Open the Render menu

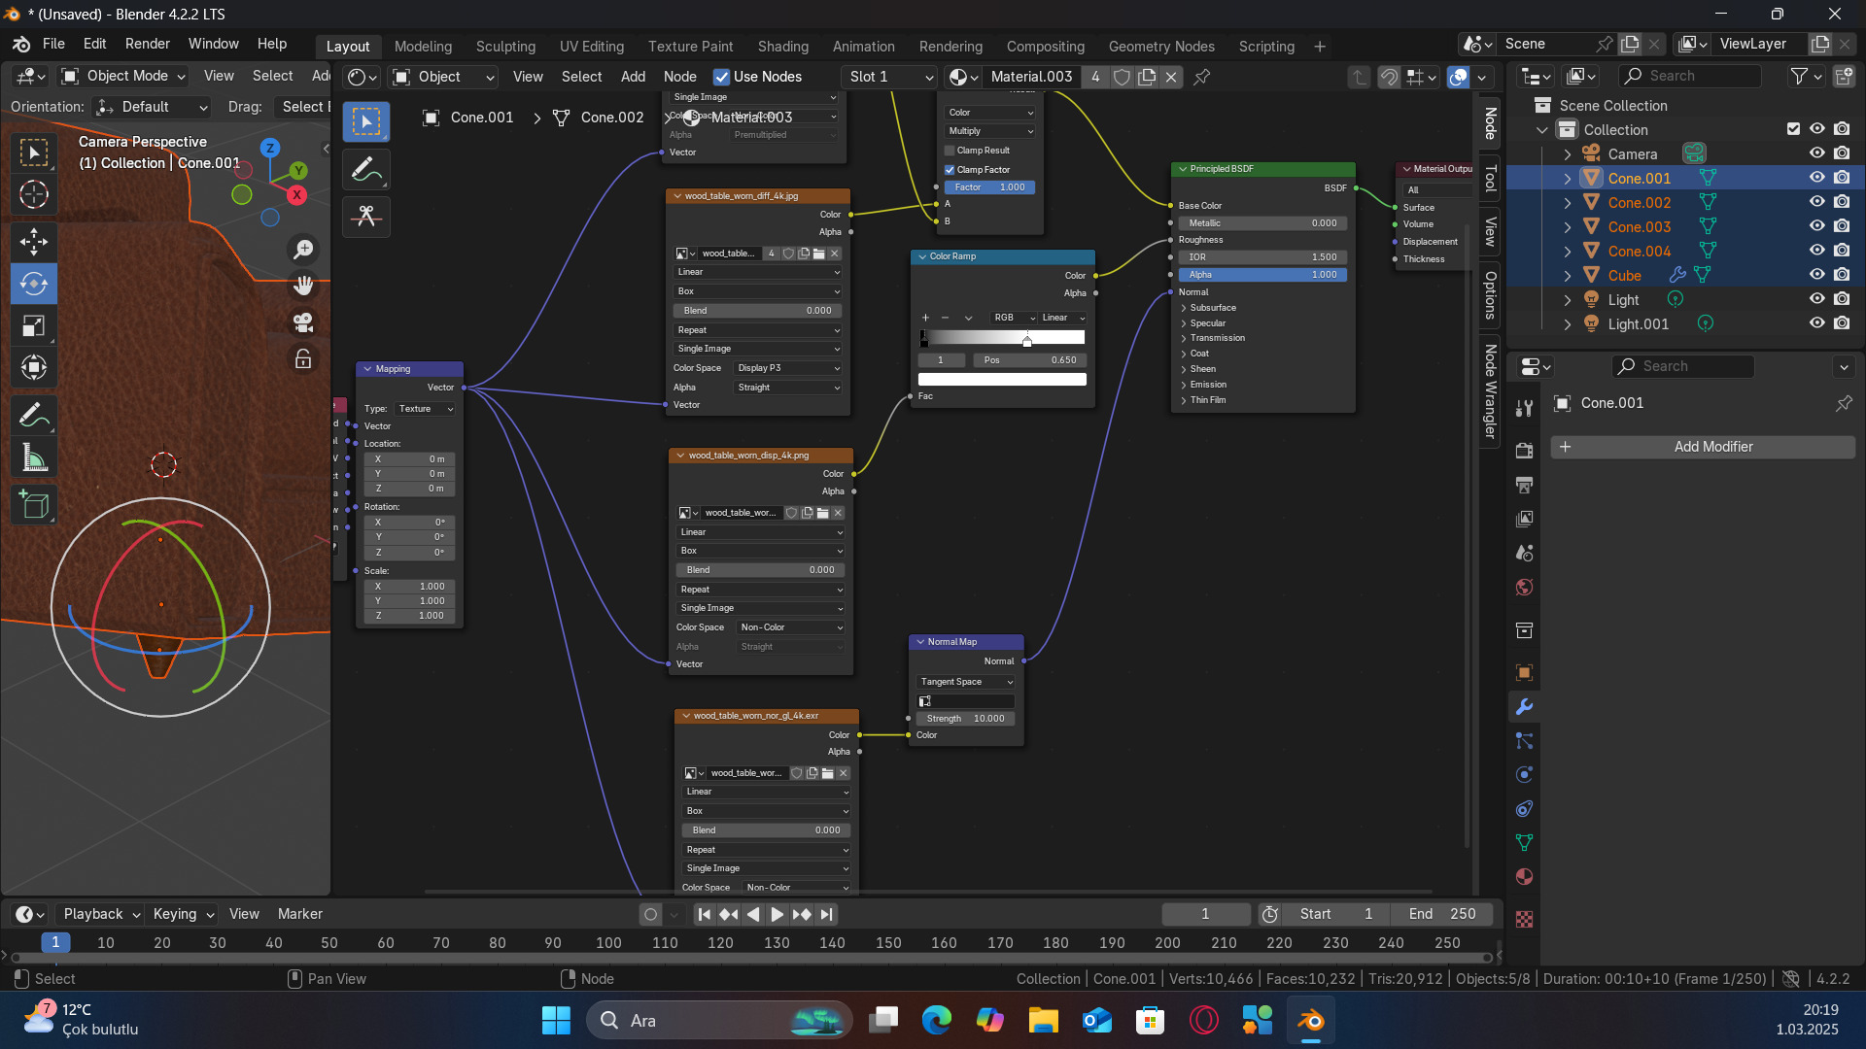click(x=147, y=44)
